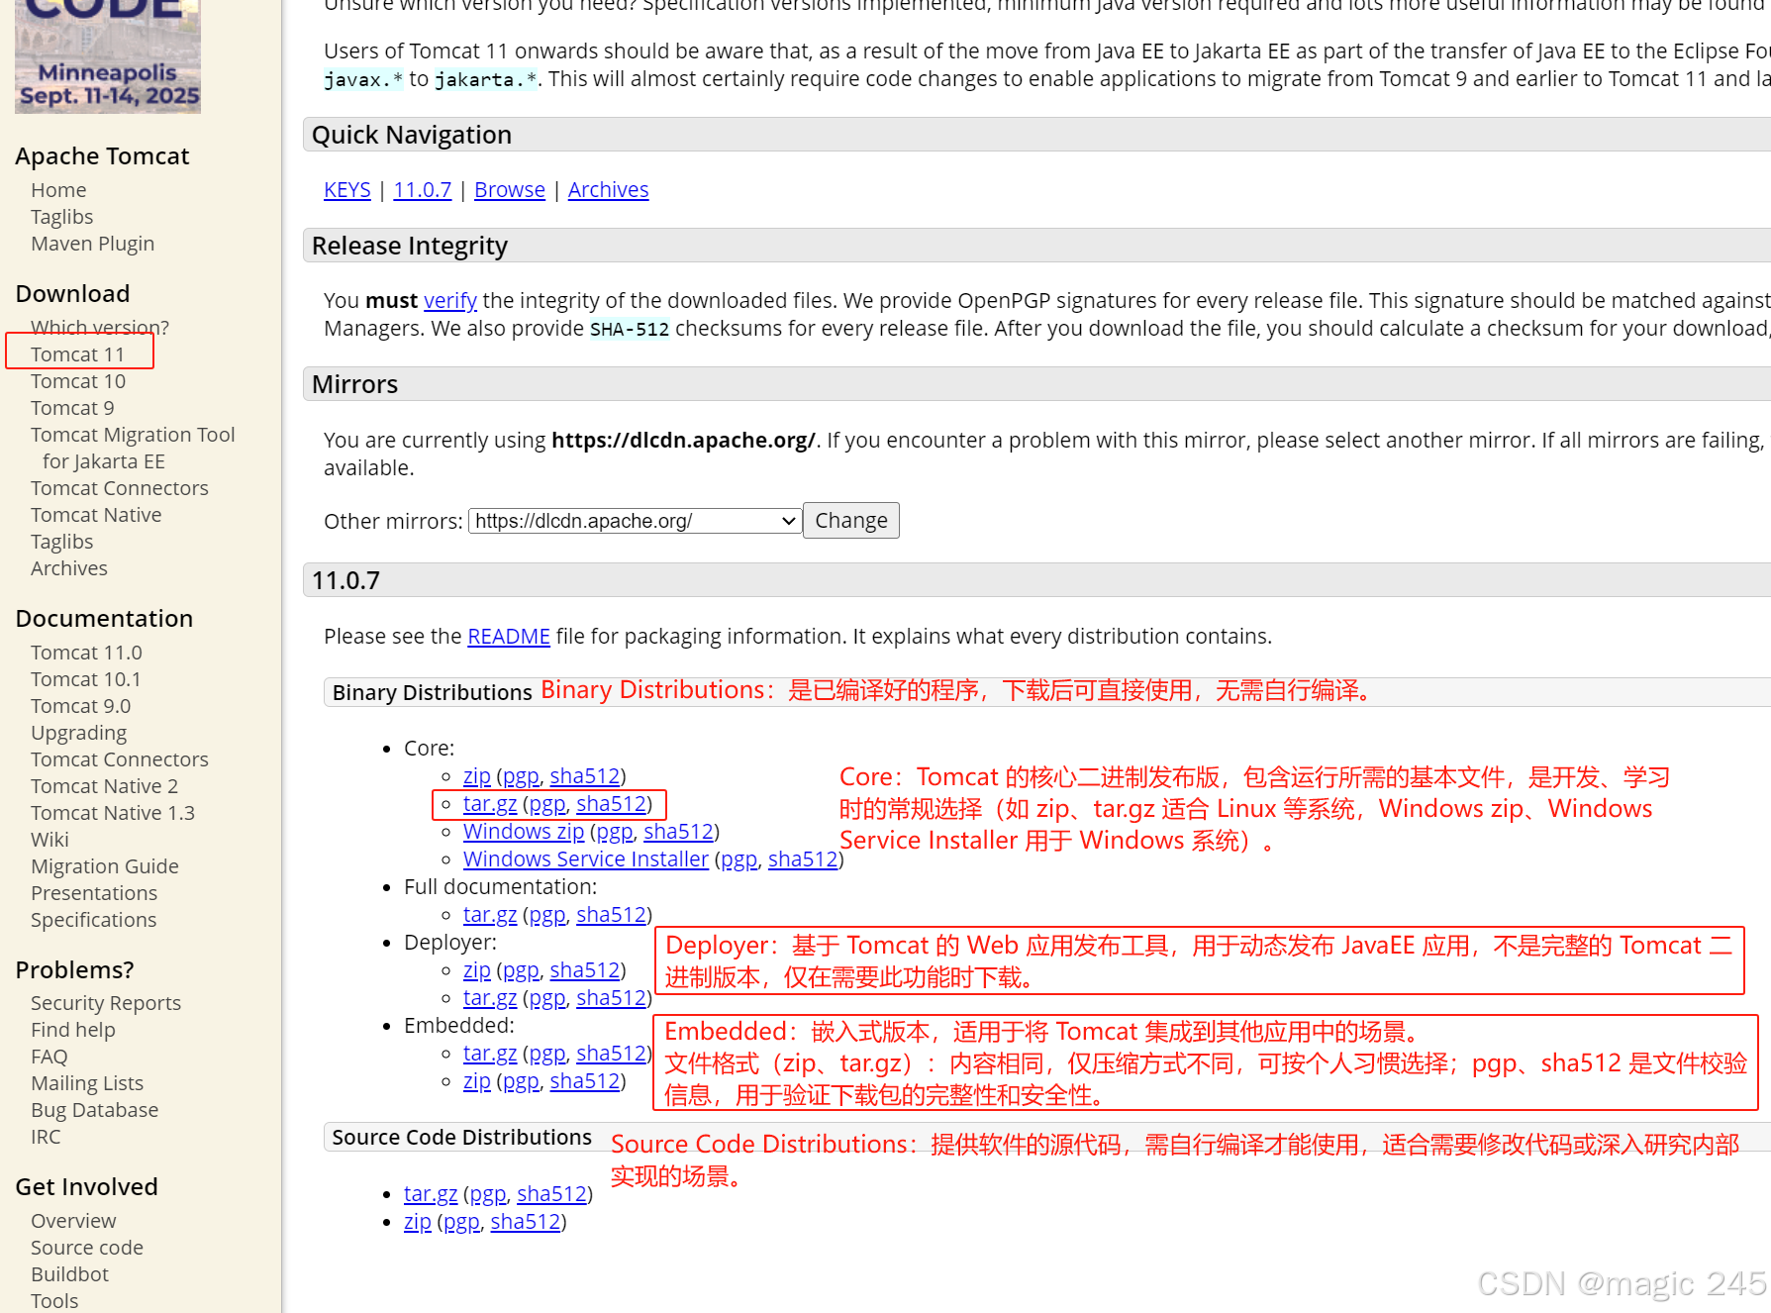Open Maven Plugin sidebar link
Image resolution: width=1771 pixels, height=1313 pixels.
pos(92,244)
